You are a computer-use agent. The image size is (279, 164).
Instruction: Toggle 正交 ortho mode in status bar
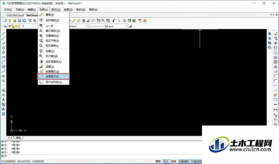tap(166, 161)
